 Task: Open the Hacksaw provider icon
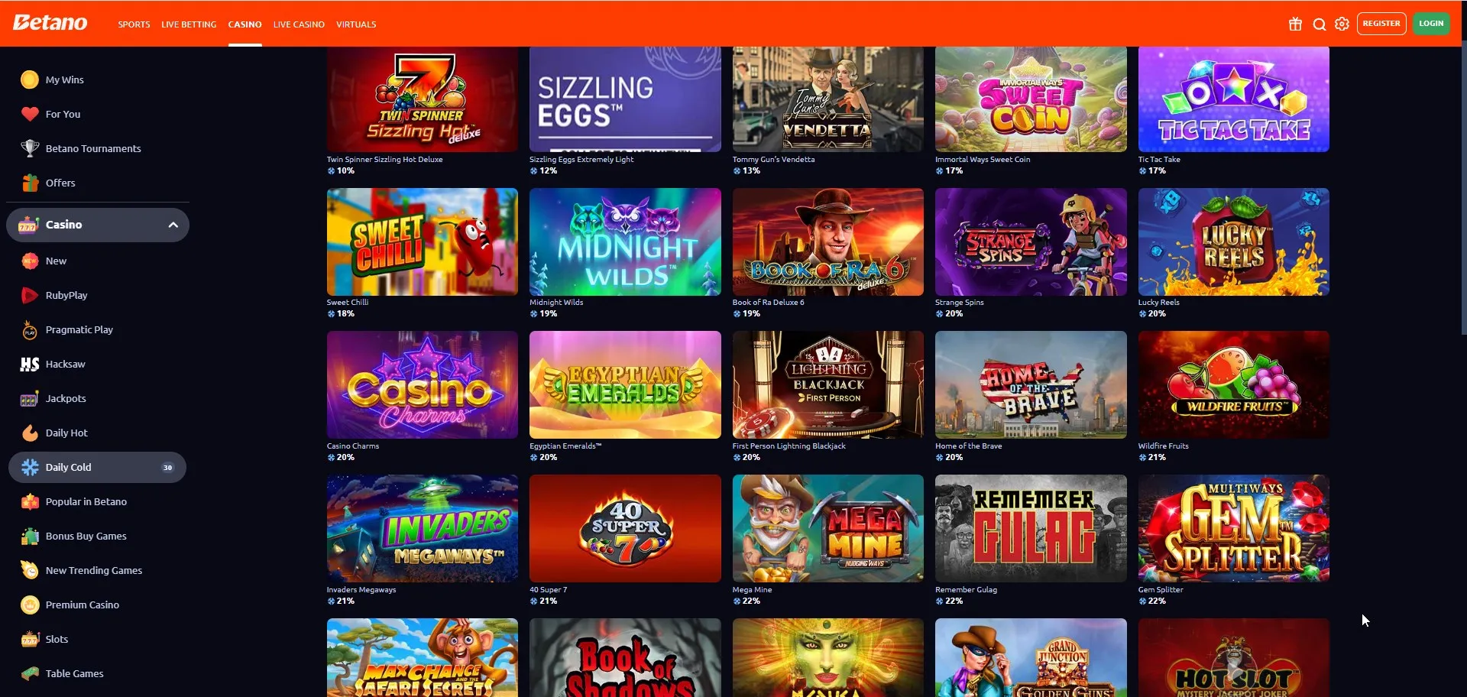(x=30, y=364)
